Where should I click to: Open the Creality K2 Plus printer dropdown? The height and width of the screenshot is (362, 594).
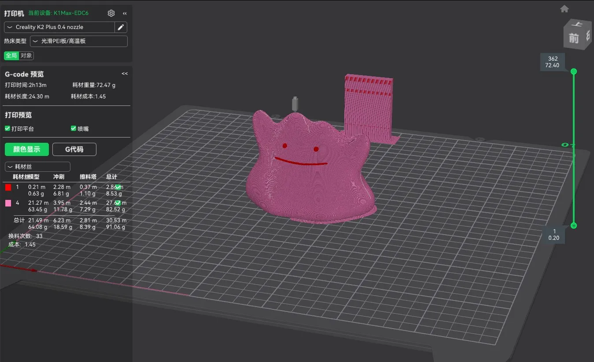tap(59, 27)
